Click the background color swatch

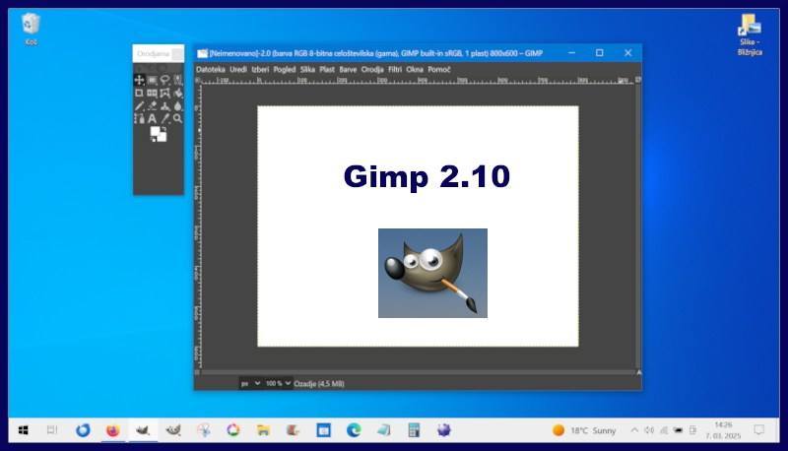163,137
